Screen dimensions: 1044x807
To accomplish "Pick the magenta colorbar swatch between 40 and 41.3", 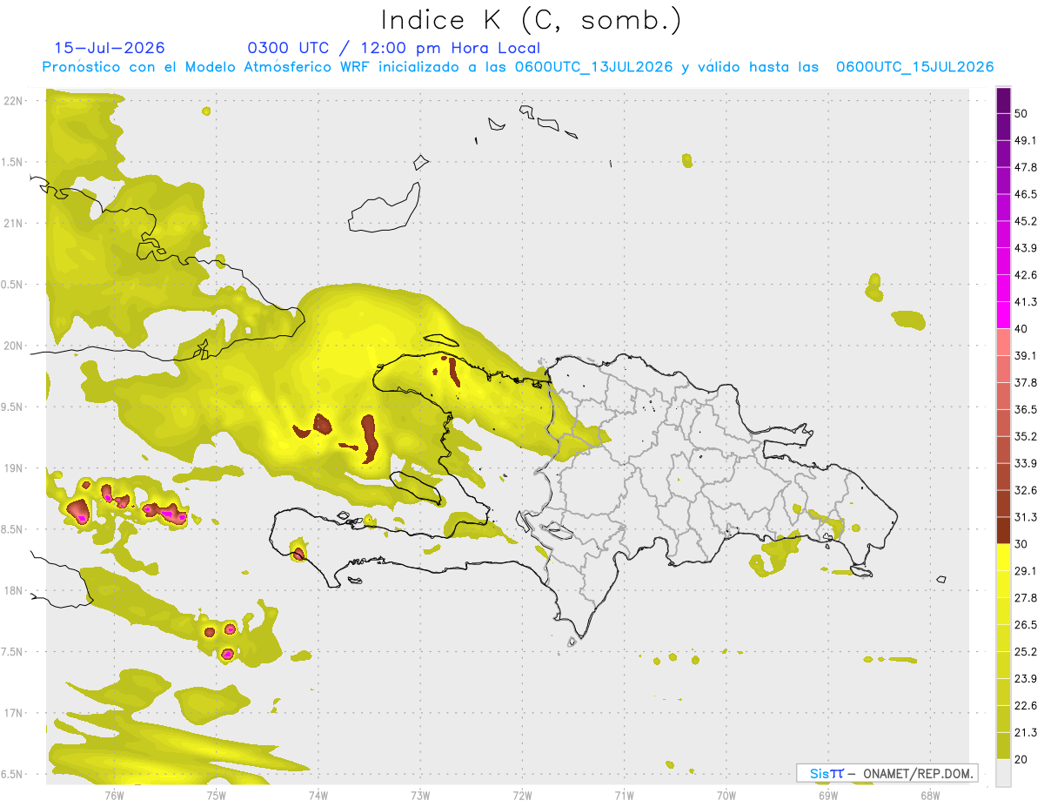I will point(1003,315).
